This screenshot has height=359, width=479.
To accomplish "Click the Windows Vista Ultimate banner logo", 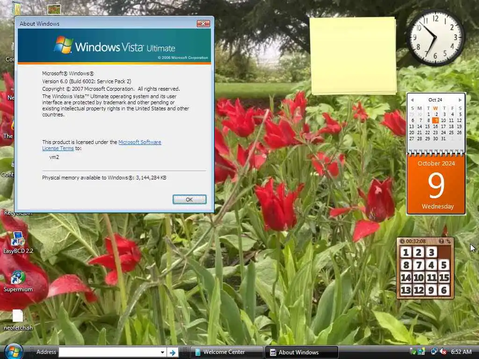I will [x=114, y=46].
